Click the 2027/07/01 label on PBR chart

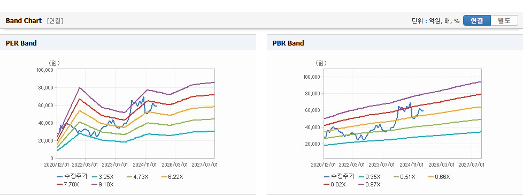471,164
